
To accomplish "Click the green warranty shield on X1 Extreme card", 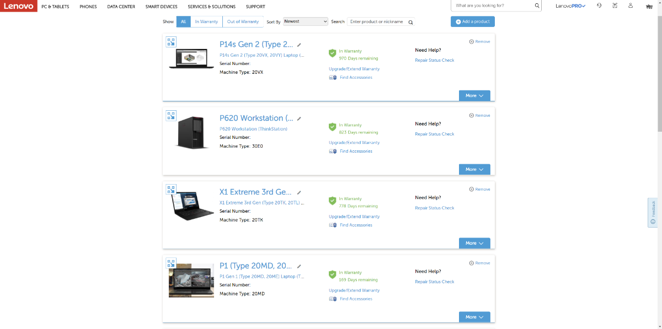I will [332, 201].
